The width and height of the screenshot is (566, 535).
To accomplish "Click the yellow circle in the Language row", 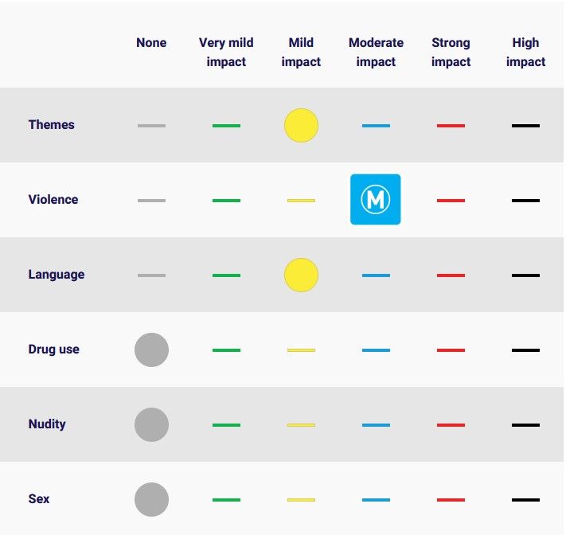I will [301, 275].
